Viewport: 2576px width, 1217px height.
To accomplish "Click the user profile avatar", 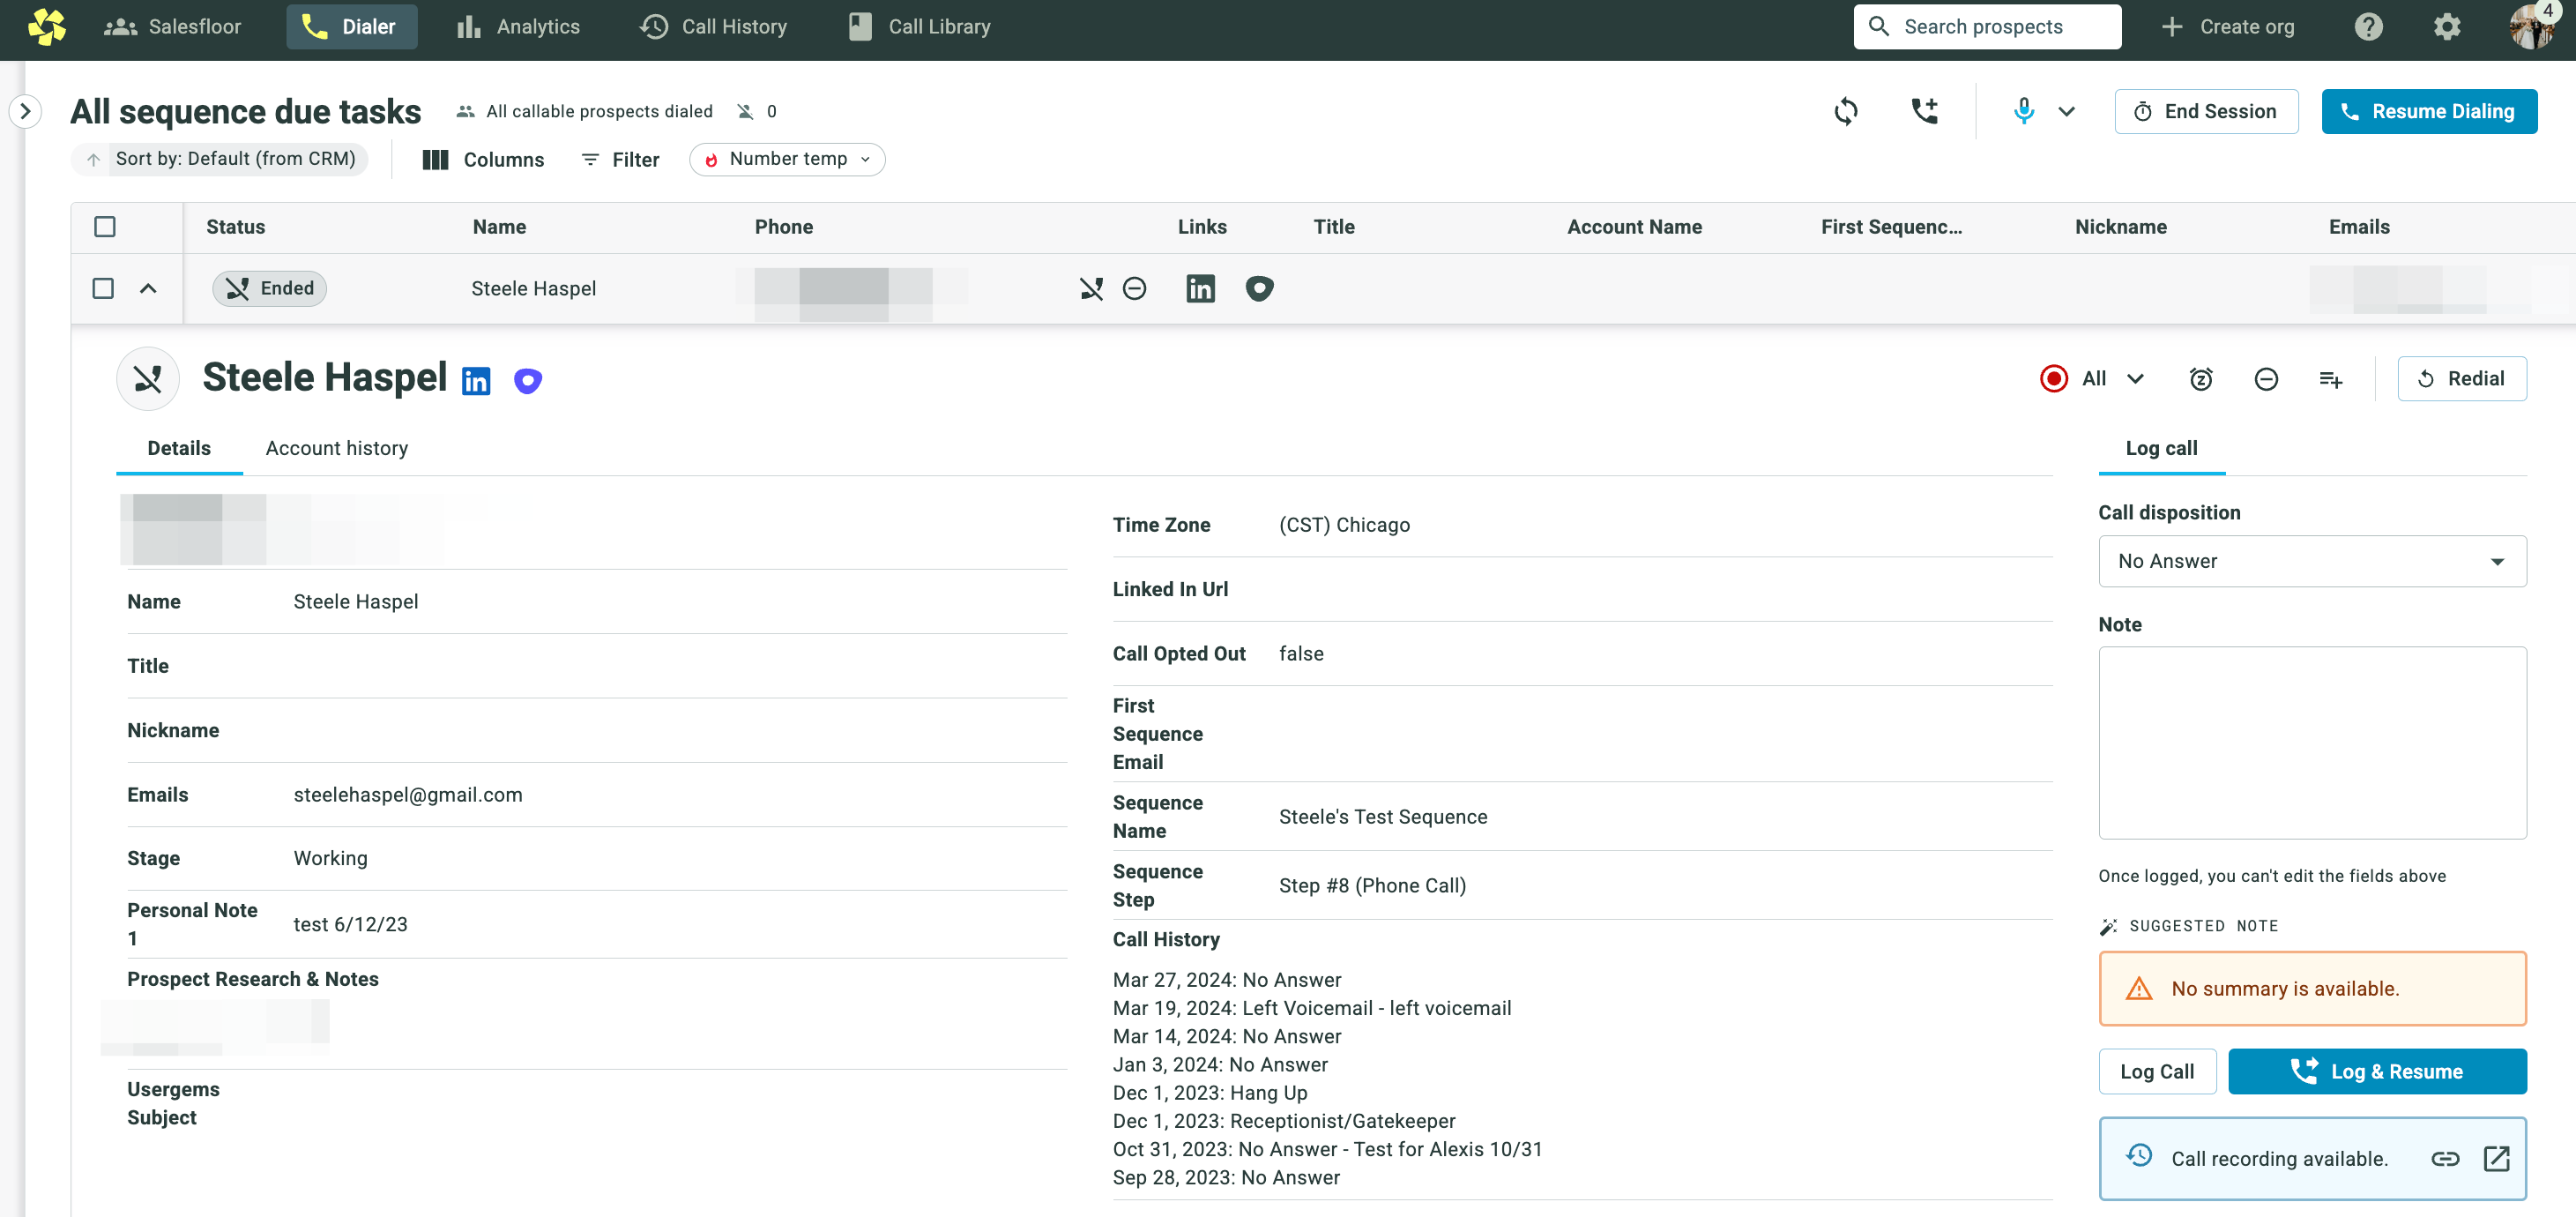I will (2532, 27).
